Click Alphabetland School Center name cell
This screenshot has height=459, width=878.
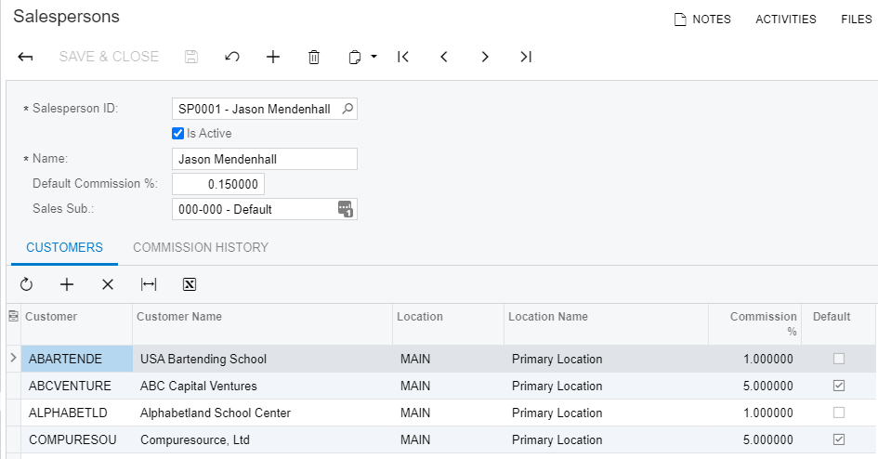pos(263,413)
